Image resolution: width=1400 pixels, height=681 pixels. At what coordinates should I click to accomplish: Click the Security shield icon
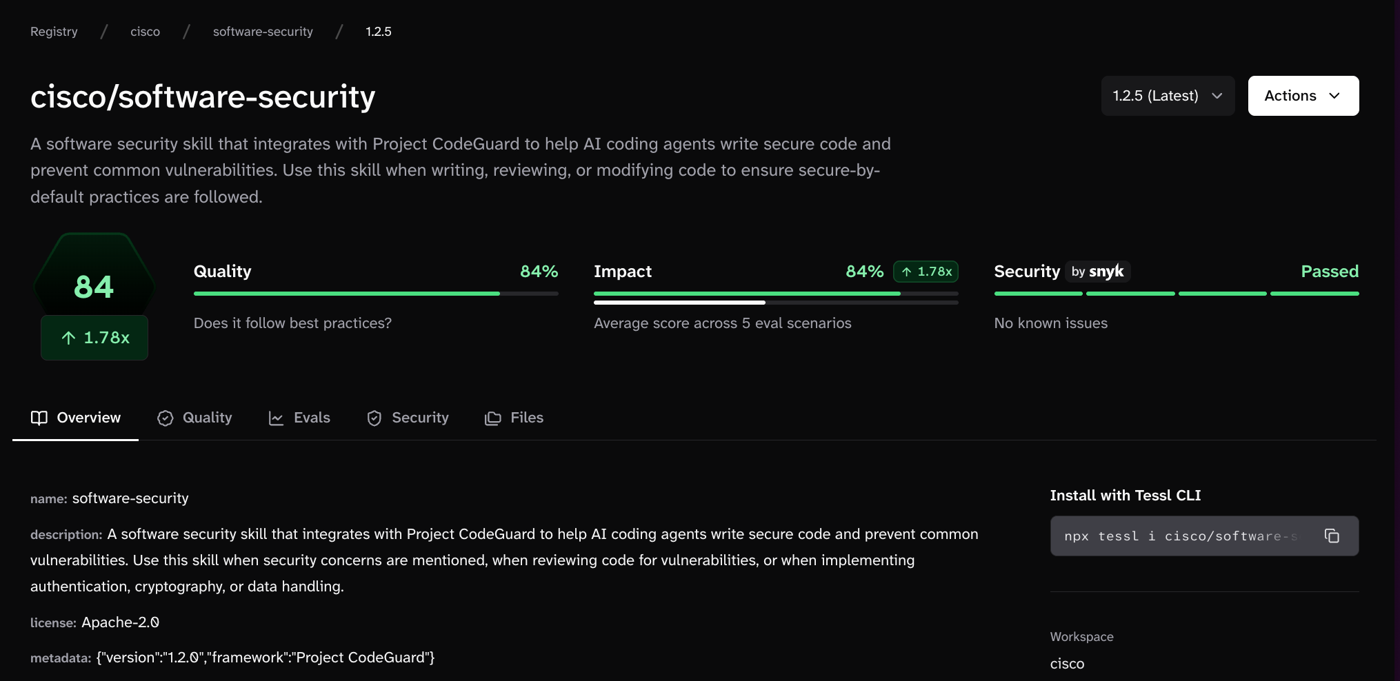click(374, 418)
